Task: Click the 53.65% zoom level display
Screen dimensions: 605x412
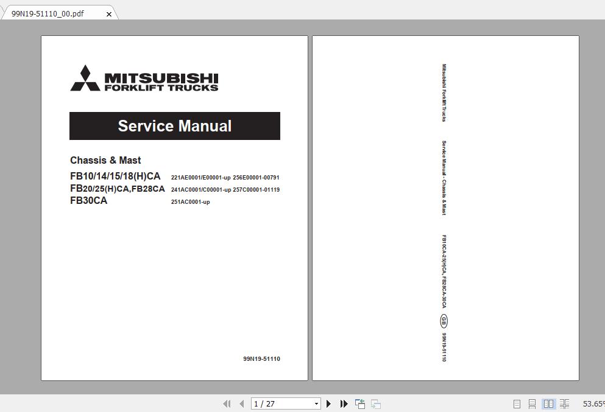Action: 592,403
